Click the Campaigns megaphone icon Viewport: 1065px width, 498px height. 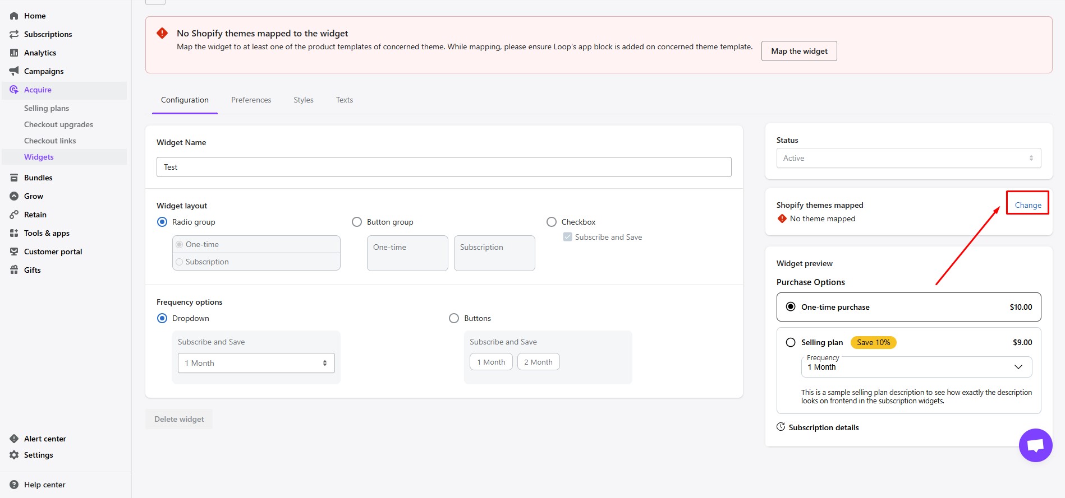(x=14, y=71)
